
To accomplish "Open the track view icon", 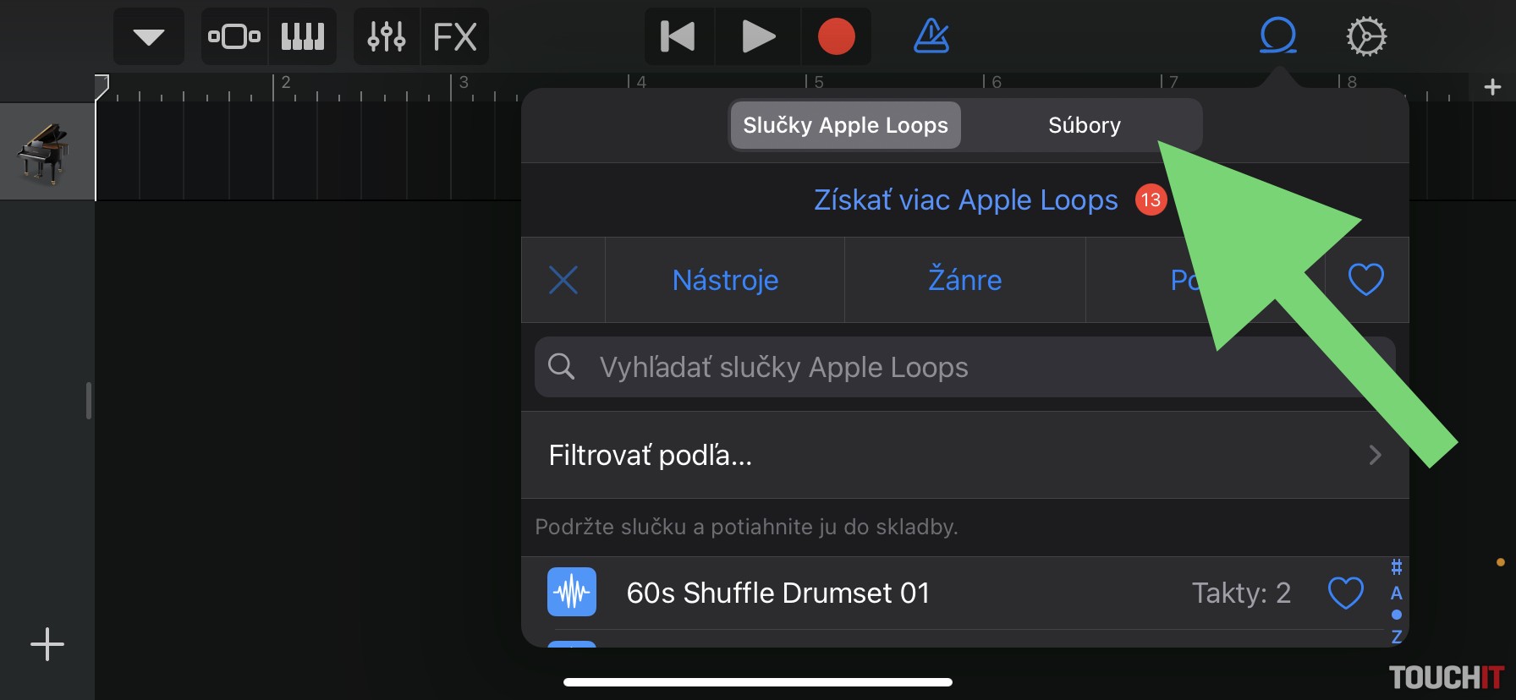I will [x=234, y=37].
